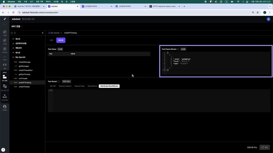273x153 pixels.
Task: Click the blue user avatar icon
Action: pyautogui.click(x=268, y=19)
